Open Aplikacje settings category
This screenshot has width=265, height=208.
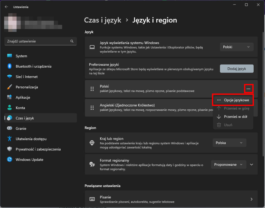click(x=41, y=97)
